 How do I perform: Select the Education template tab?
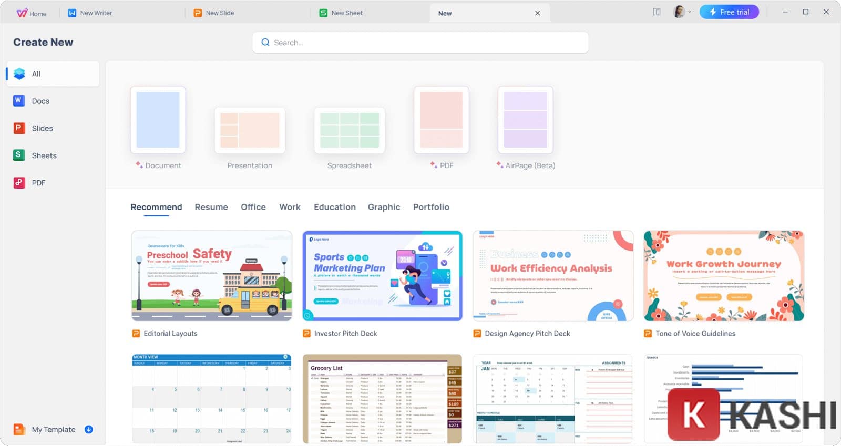click(335, 207)
